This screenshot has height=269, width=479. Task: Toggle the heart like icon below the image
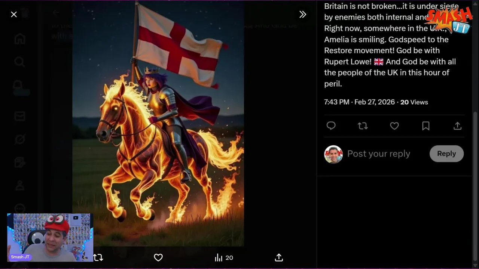158,257
